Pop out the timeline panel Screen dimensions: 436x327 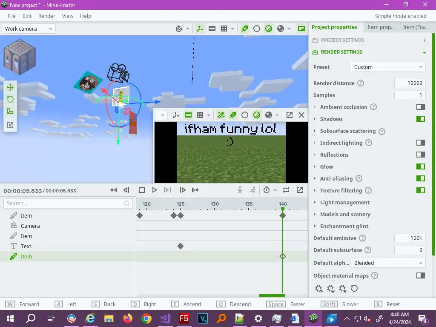[x=300, y=190]
